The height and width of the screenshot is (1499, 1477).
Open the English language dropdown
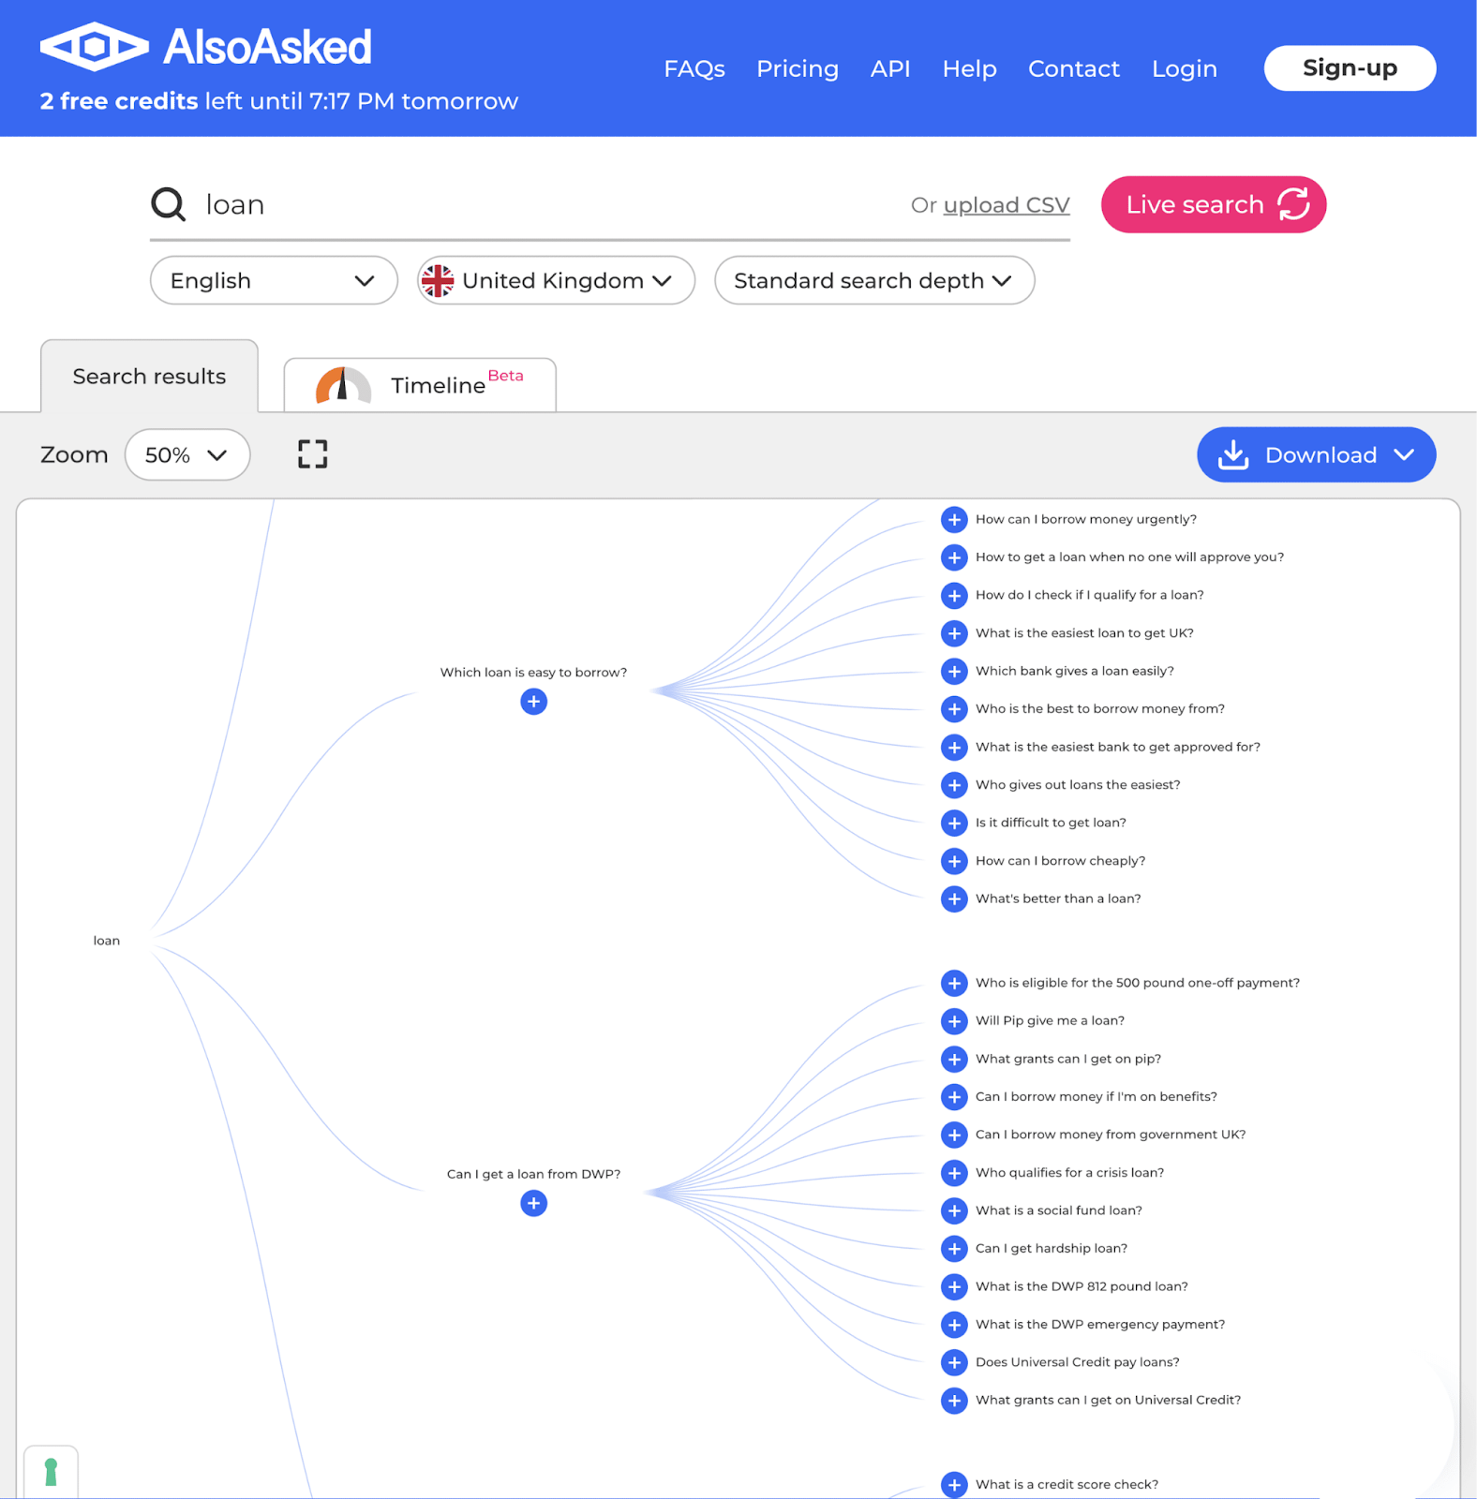(273, 280)
